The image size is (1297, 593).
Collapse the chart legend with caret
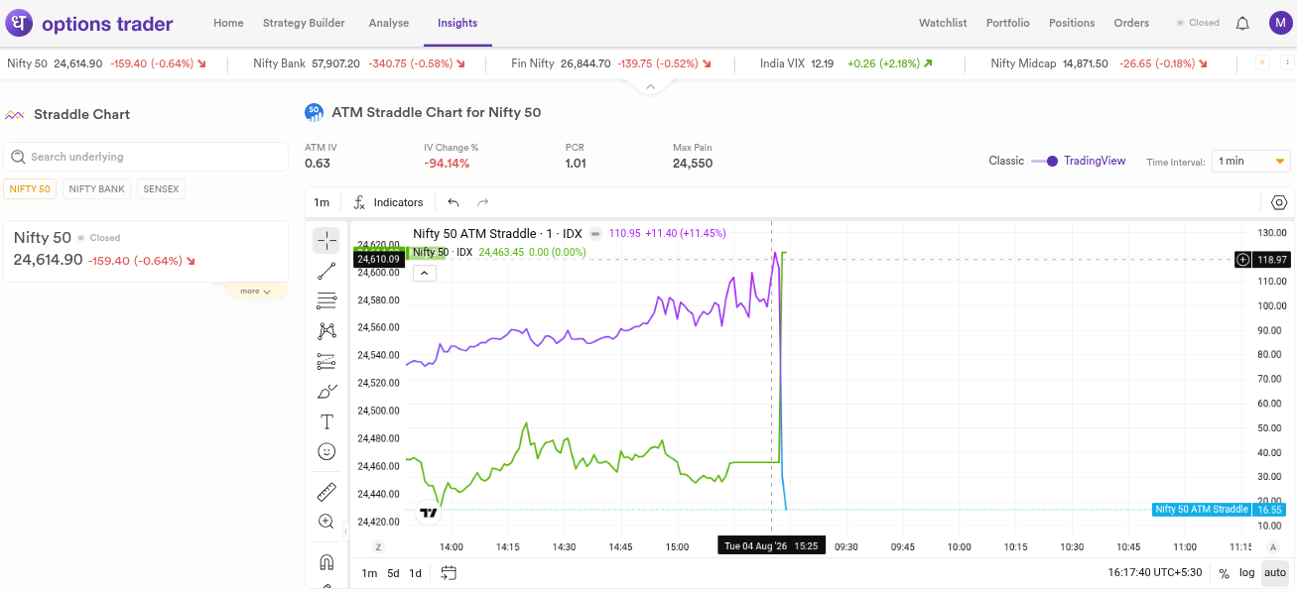tap(424, 273)
